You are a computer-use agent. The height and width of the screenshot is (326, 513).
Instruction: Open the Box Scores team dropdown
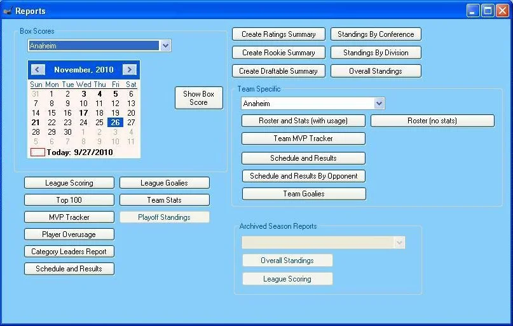165,46
